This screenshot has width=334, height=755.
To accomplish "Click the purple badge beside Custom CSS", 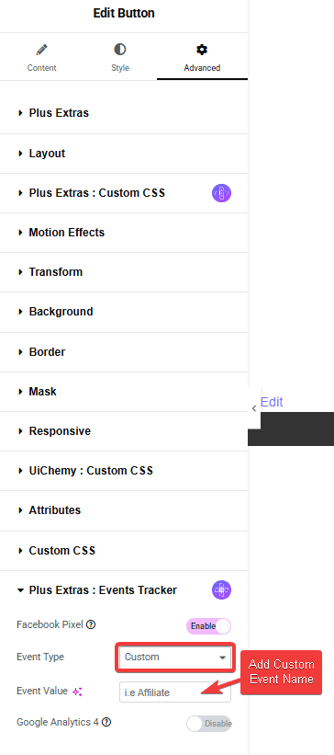I will pyautogui.click(x=221, y=193).
